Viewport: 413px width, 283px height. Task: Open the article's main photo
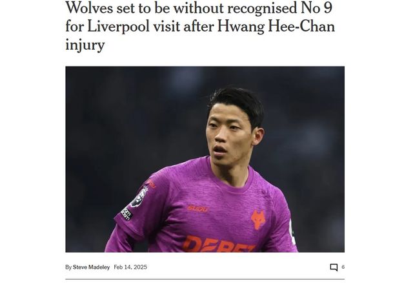coord(205,160)
